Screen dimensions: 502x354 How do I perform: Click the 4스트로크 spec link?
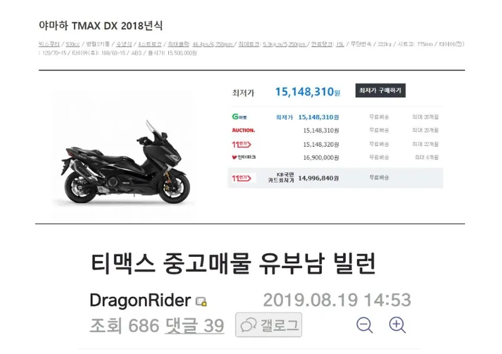[x=149, y=44]
